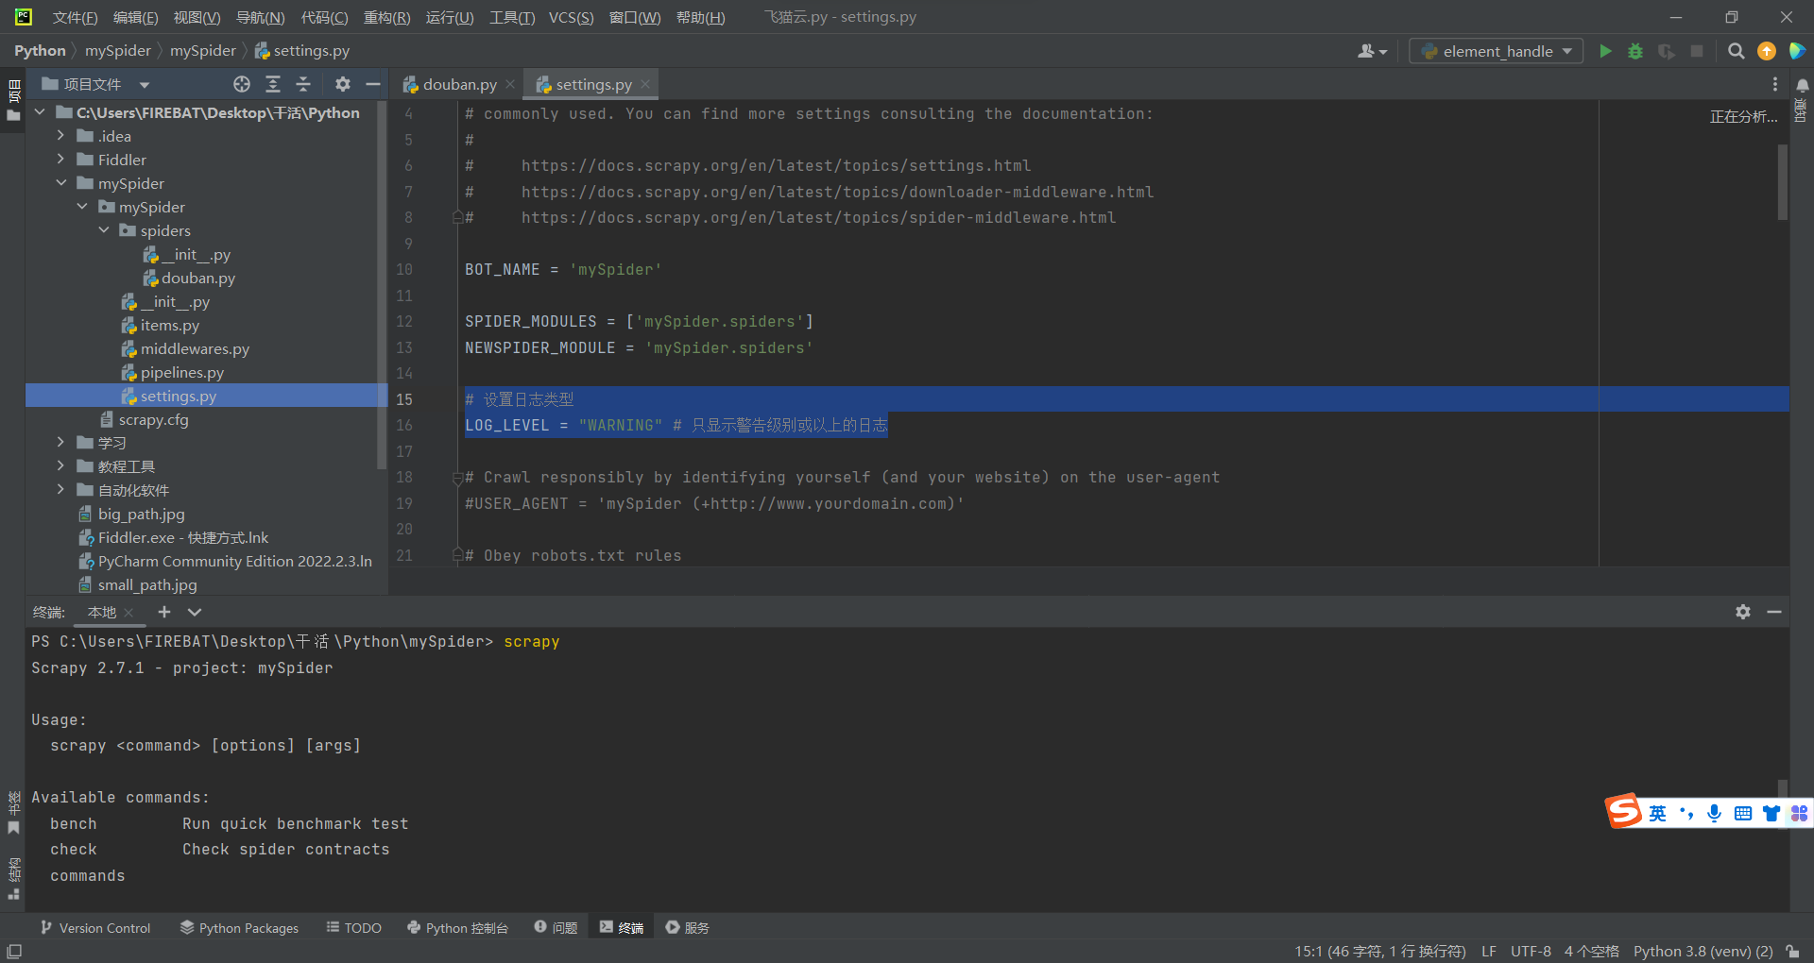This screenshot has width=1814, height=963.
Task: Collapse the spiders folder
Action: point(104,230)
